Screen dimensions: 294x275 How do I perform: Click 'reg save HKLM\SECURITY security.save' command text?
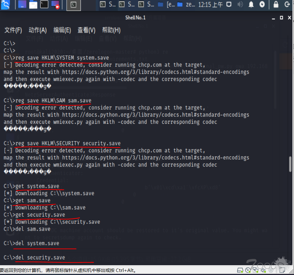(68, 143)
